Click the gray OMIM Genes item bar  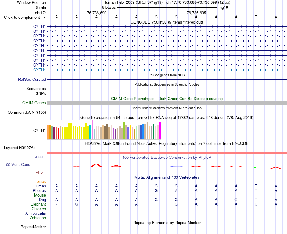tap(167, 103)
